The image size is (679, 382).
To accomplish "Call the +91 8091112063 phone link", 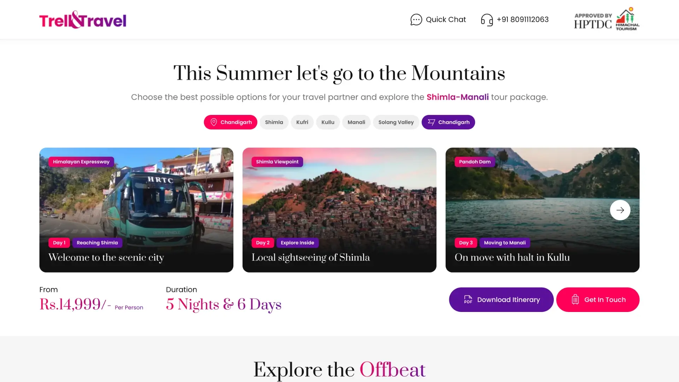I will click(x=522, y=19).
